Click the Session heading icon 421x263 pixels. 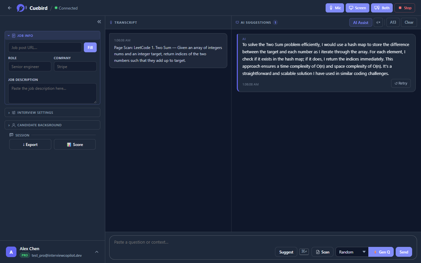tap(12, 135)
